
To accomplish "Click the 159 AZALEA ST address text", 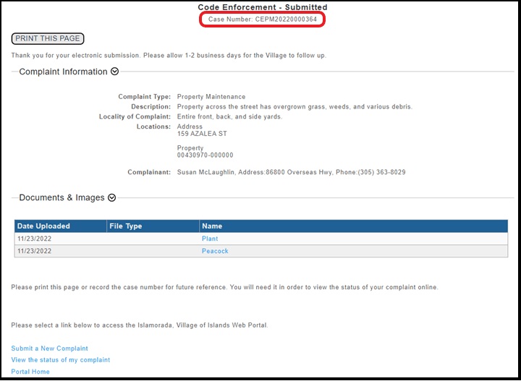I will tap(201, 134).
